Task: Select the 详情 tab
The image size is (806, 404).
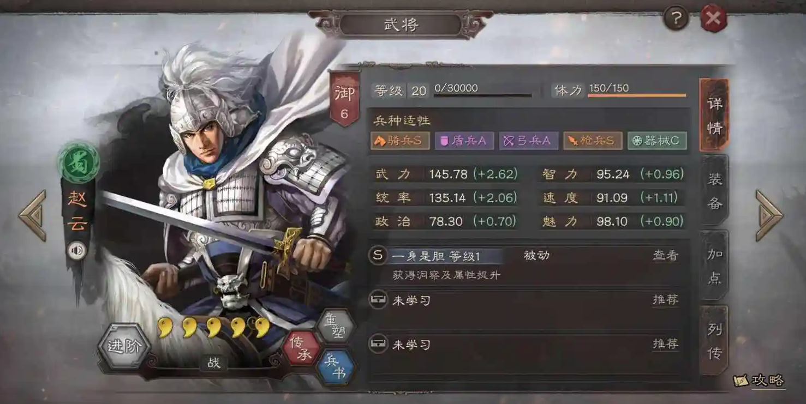Action: (714, 115)
